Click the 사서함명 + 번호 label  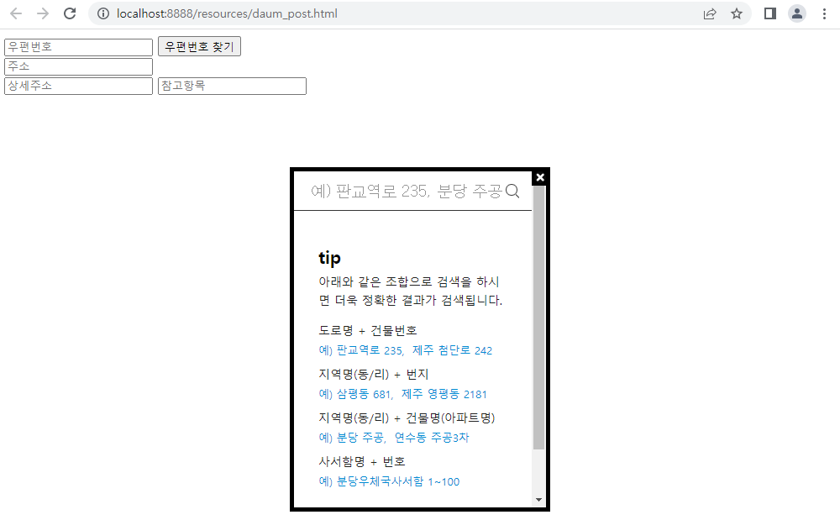361,462
